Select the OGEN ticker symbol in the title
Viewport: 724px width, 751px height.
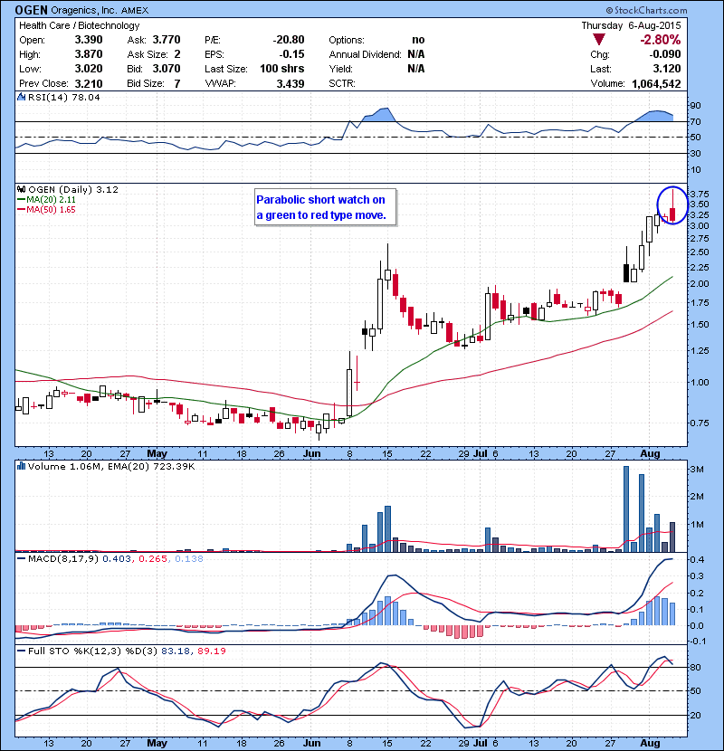click(x=31, y=10)
